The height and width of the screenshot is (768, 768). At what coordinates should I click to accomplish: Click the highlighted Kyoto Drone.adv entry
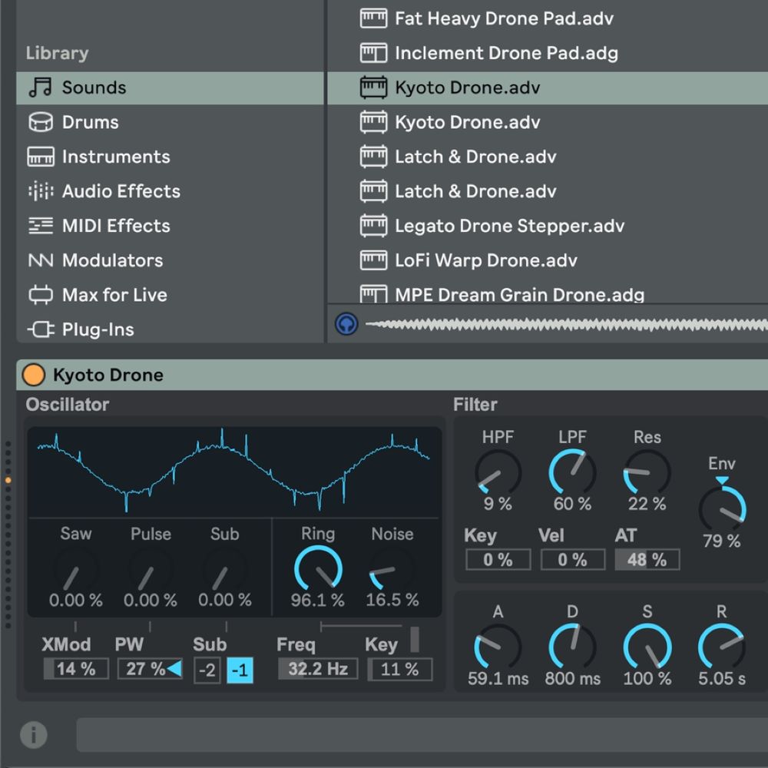coord(547,88)
